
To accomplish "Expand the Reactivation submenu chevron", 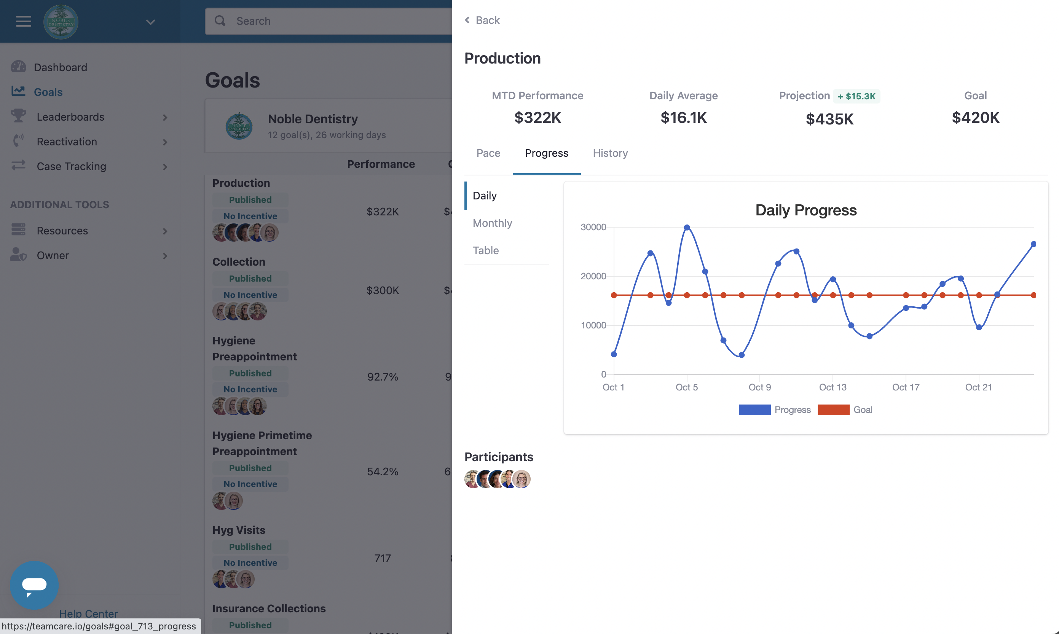I will click(x=165, y=142).
